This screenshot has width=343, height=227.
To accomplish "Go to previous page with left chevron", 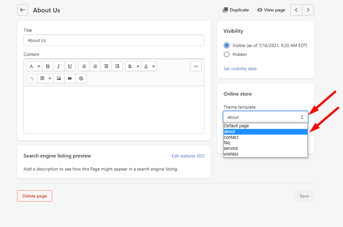I will coord(296,10).
